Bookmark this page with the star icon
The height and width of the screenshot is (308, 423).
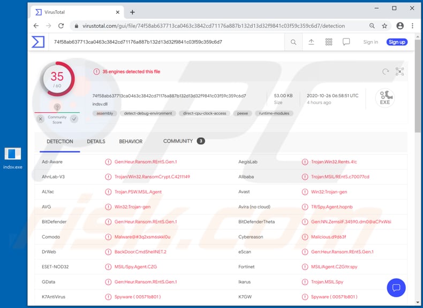[x=384, y=26]
